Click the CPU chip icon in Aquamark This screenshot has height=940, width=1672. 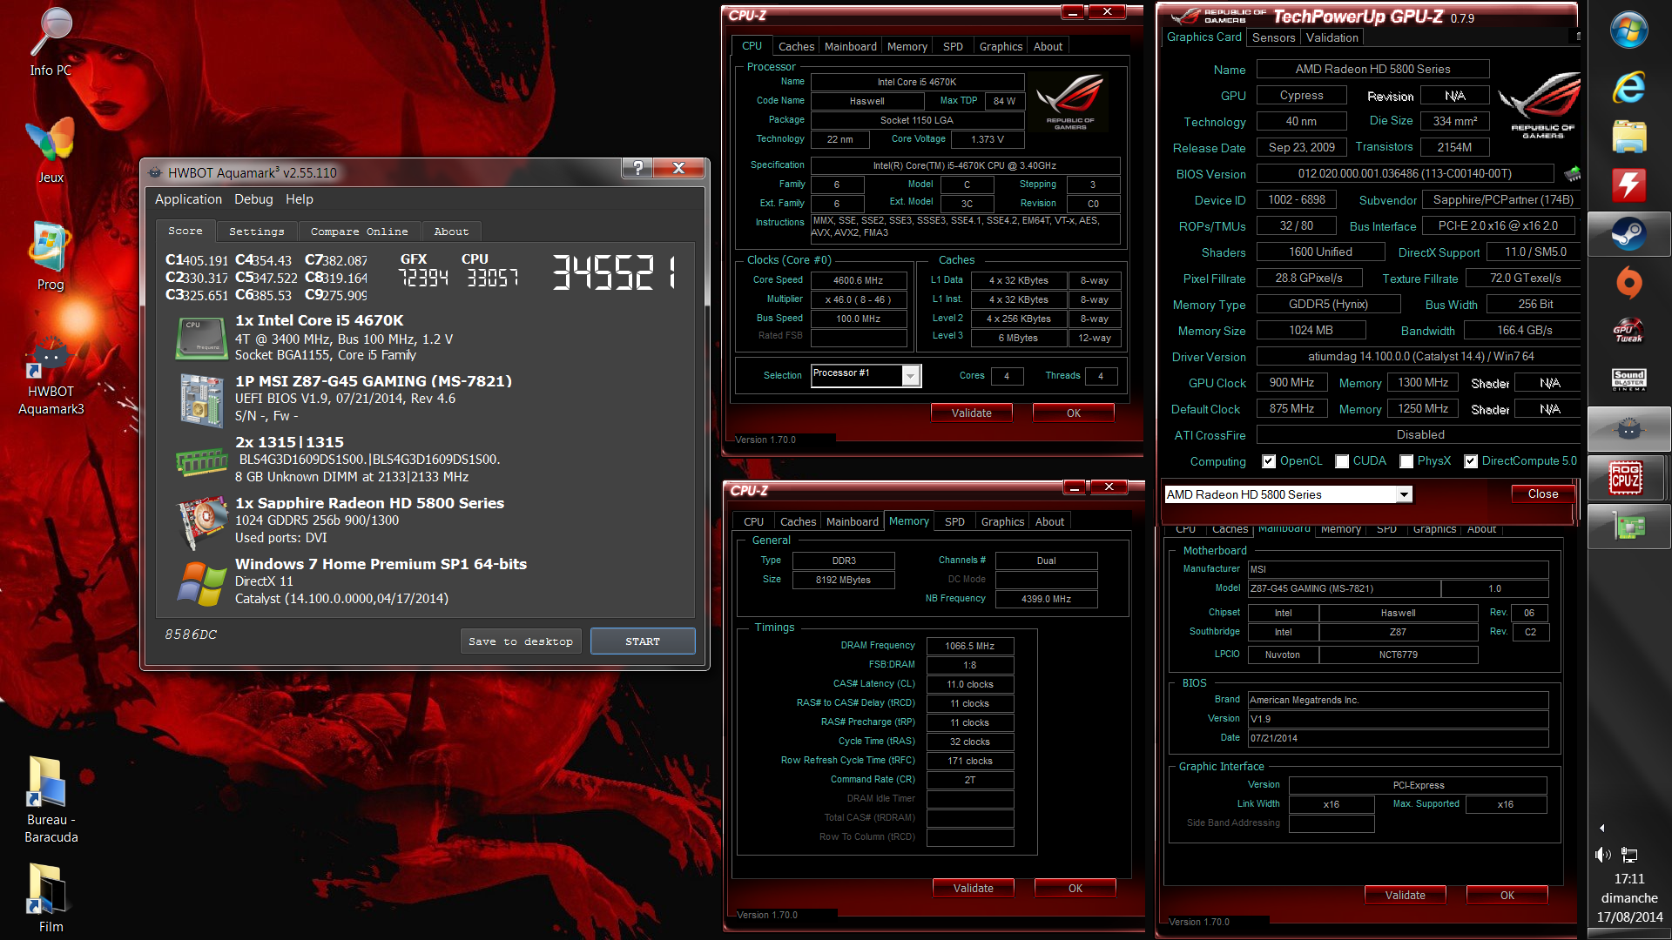point(201,338)
